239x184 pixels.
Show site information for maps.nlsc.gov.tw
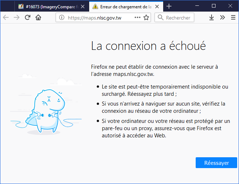coord(62,17)
